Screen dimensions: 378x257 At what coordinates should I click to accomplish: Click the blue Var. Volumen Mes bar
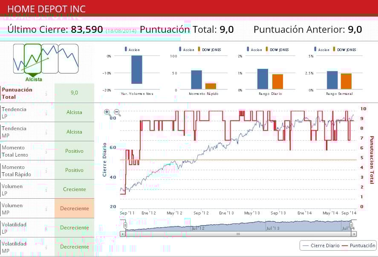click(x=137, y=69)
